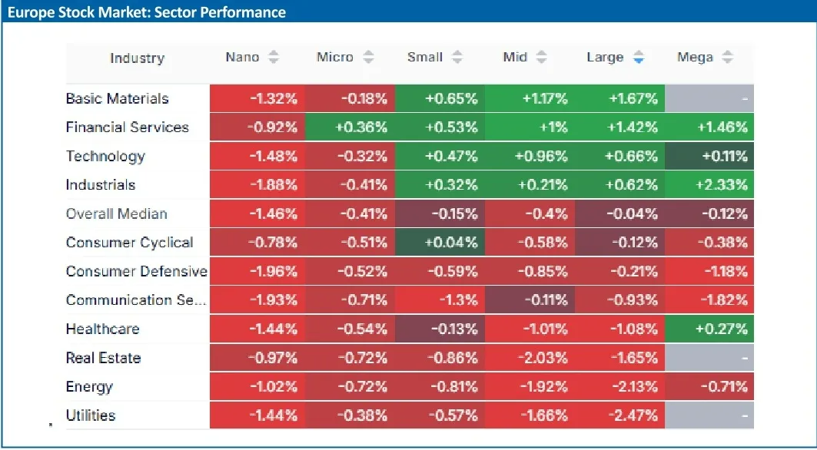
Task: Open the Basic Materials industry row
Action: pos(117,98)
